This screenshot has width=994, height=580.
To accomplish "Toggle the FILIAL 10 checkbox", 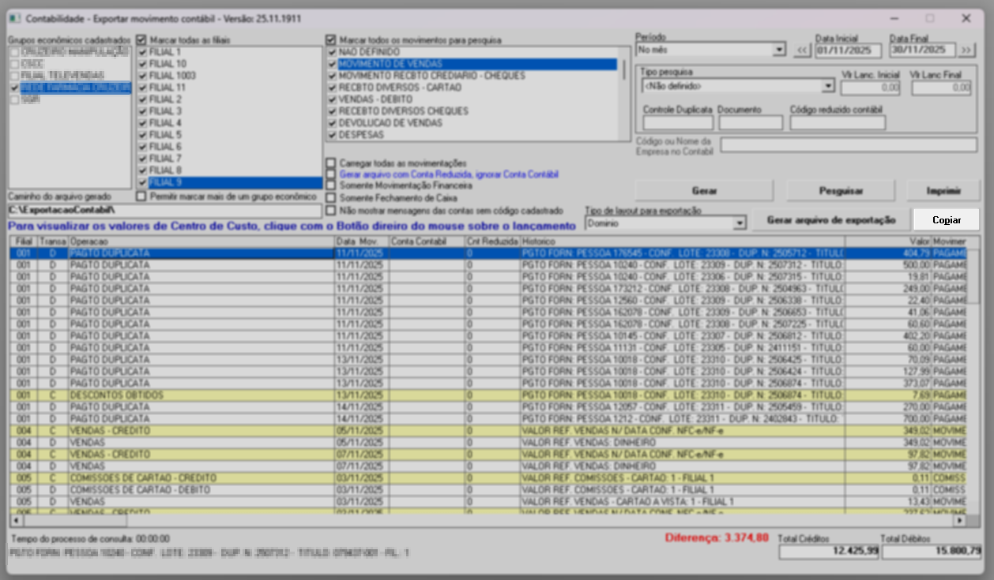I will (x=143, y=64).
